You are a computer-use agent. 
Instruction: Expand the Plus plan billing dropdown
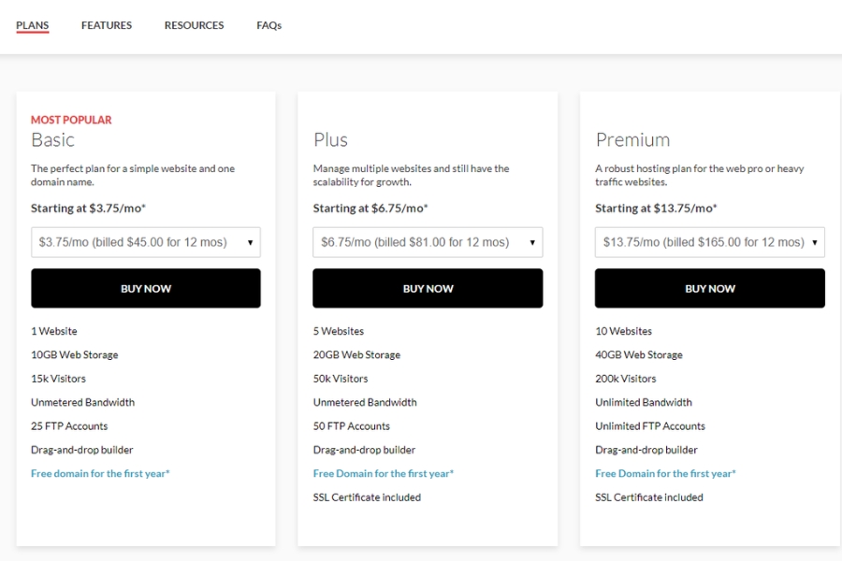click(x=428, y=242)
